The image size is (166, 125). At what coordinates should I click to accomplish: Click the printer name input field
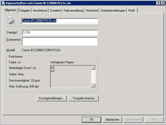tap(60, 21)
